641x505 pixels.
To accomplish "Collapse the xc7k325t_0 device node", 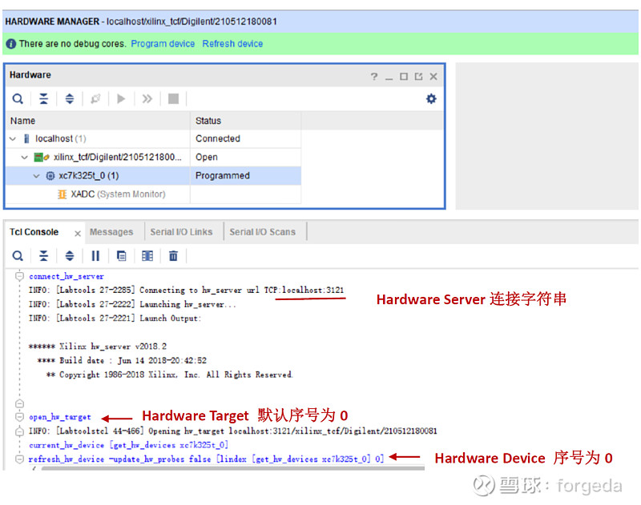I will click(36, 176).
